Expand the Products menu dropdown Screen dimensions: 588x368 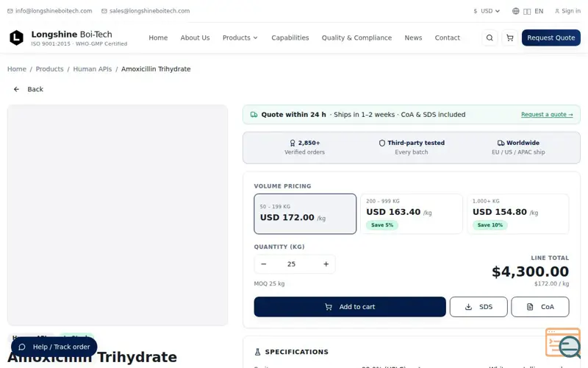240,38
